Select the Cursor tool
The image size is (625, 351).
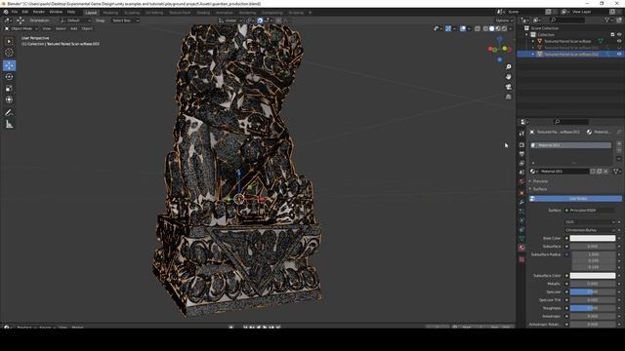[9, 52]
